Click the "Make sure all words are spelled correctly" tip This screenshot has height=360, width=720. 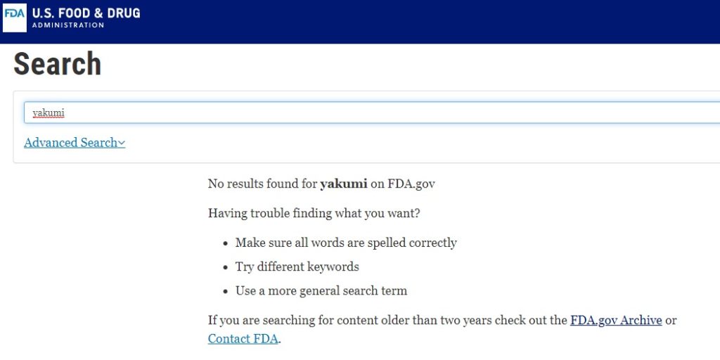pos(346,243)
